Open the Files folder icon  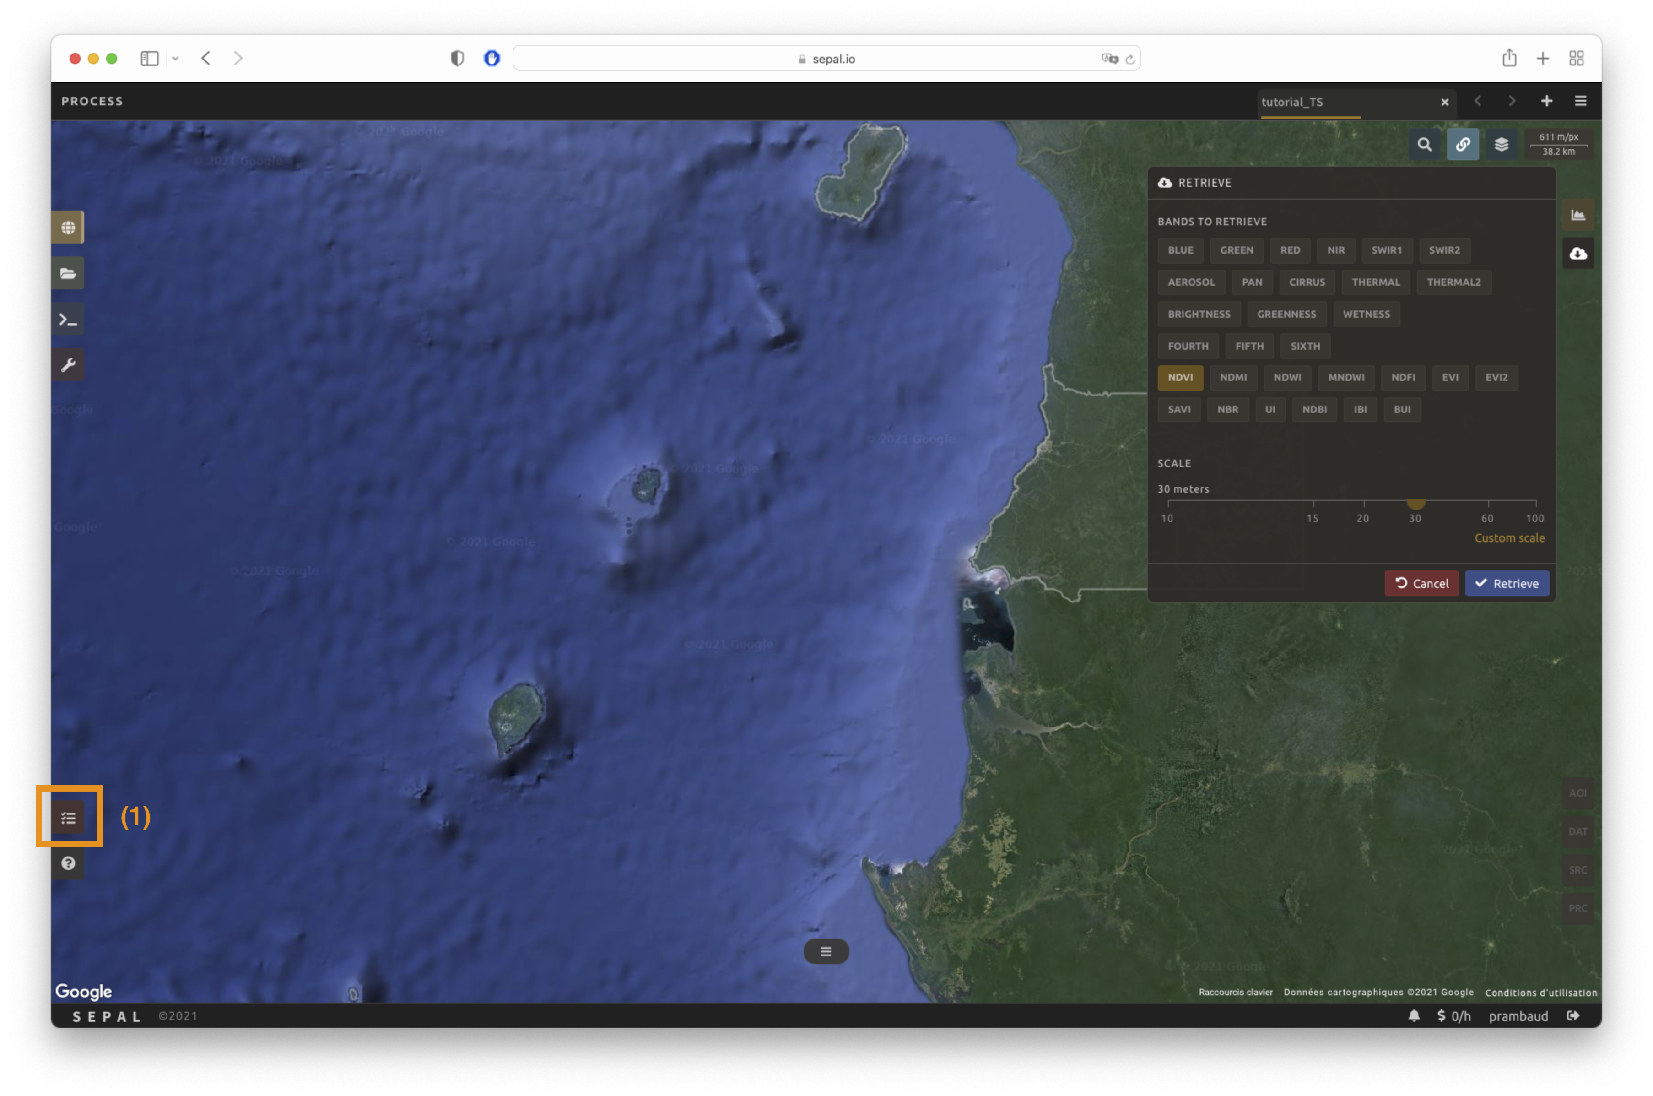pos(68,273)
